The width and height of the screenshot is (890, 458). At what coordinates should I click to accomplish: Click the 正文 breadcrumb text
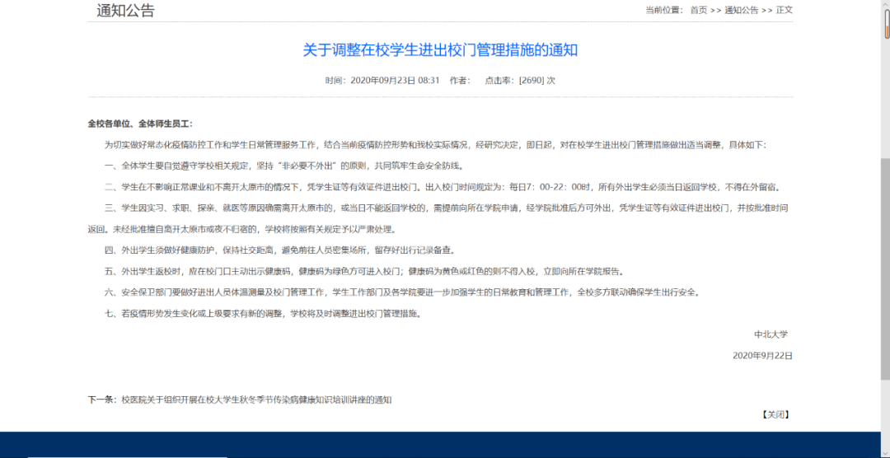784,10
